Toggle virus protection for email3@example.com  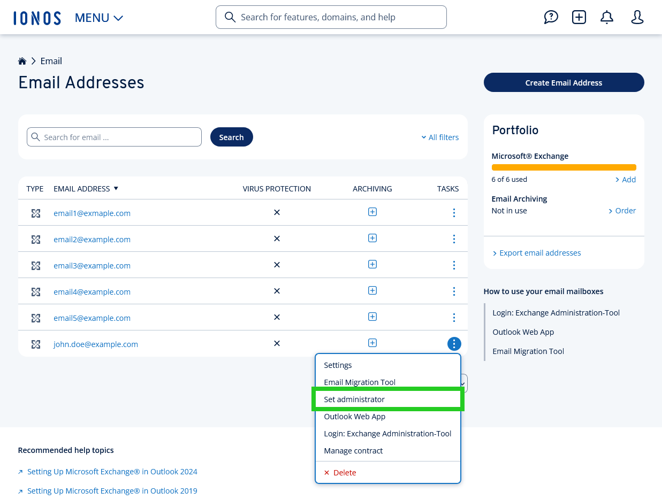pos(277,264)
